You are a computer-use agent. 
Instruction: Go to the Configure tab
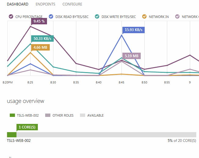(72, 4)
